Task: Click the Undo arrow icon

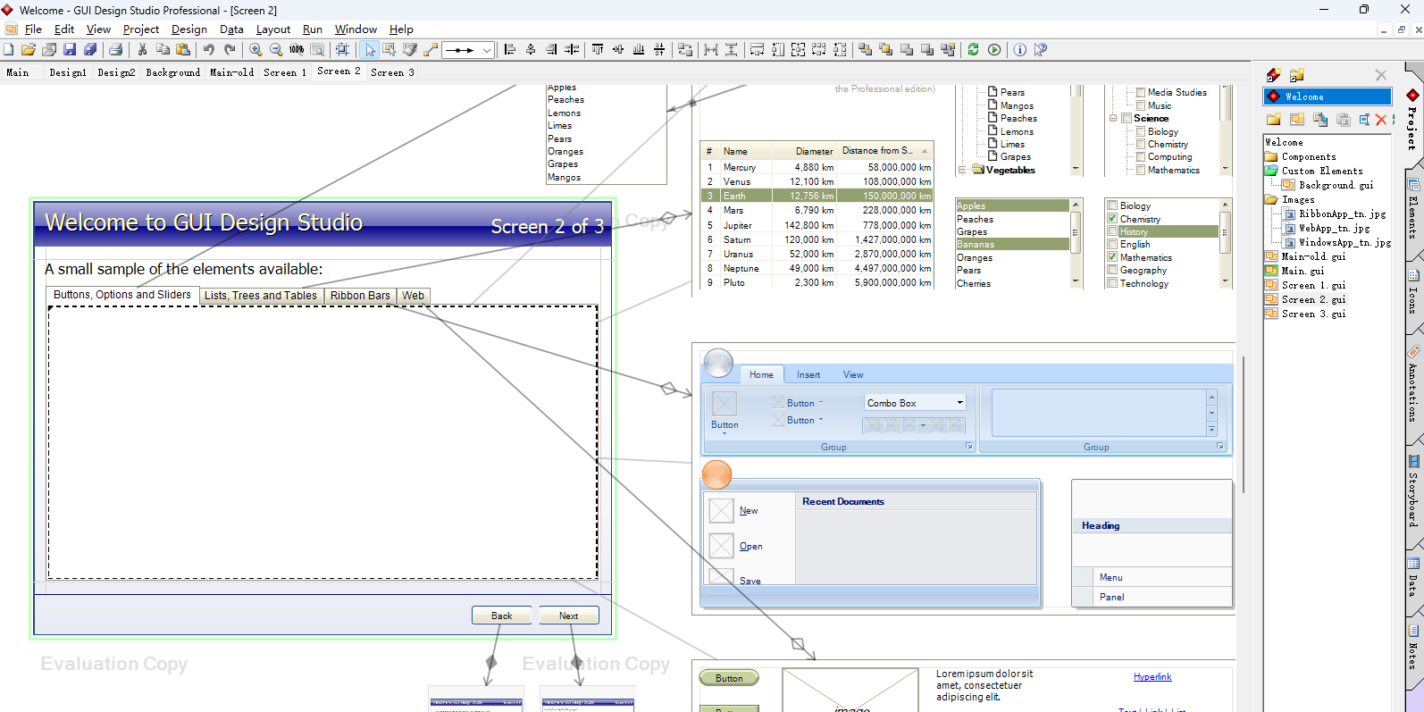Action: (x=209, y=50)
